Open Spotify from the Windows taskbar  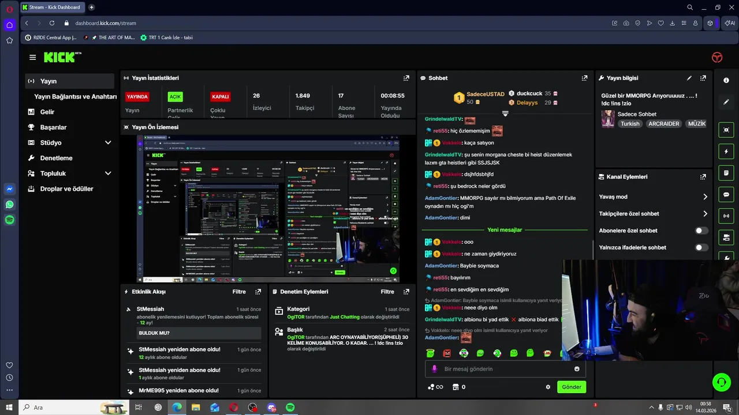click(290, 408)
